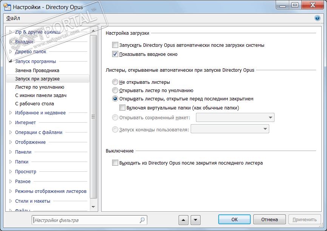Image resolution: width=327 pixels, height=231 pixels.
Task: Click the Directory Opus title bar icon
Action: [x=7, y=7]
